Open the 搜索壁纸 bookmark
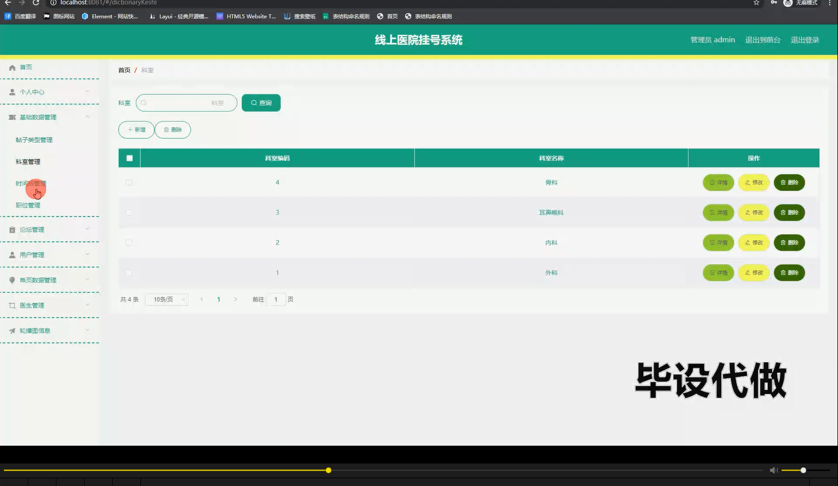Viewport: 838px width, 486px height. tap(300, 17)
